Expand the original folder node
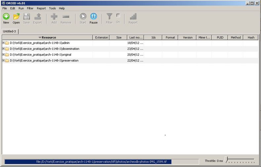 point(3,55)
